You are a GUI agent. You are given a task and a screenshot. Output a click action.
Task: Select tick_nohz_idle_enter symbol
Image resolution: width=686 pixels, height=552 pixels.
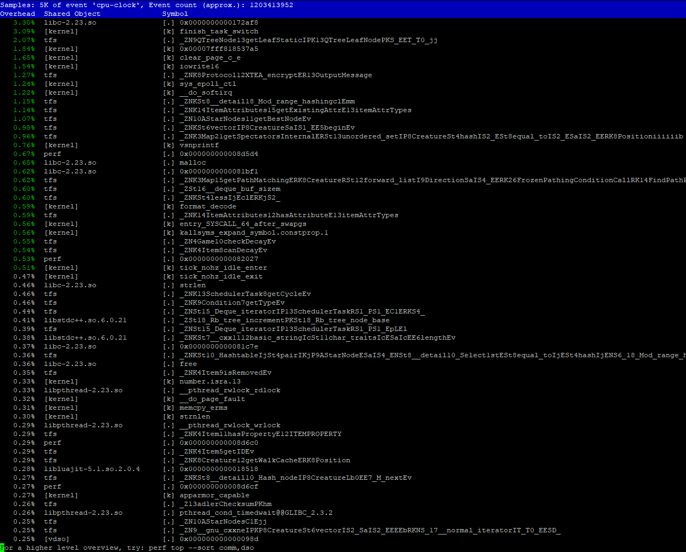point(223,268)
